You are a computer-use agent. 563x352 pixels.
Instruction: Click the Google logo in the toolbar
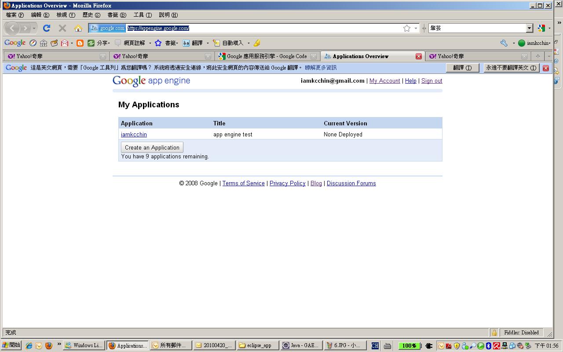pyautogui.click(x=15, y=43)
